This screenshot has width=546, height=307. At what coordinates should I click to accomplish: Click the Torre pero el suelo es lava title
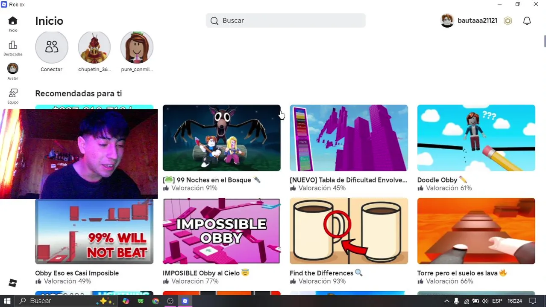pyautogui.click(x=462, y=273)
